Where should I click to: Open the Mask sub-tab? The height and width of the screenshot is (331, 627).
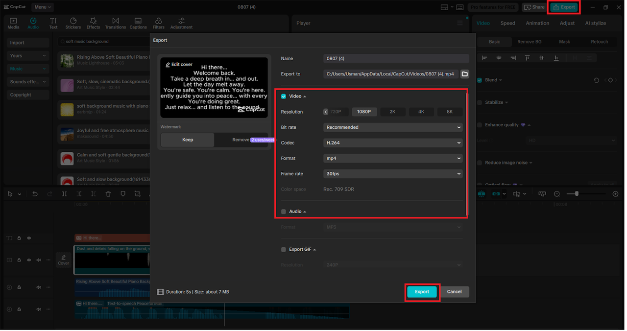[564, 42]
